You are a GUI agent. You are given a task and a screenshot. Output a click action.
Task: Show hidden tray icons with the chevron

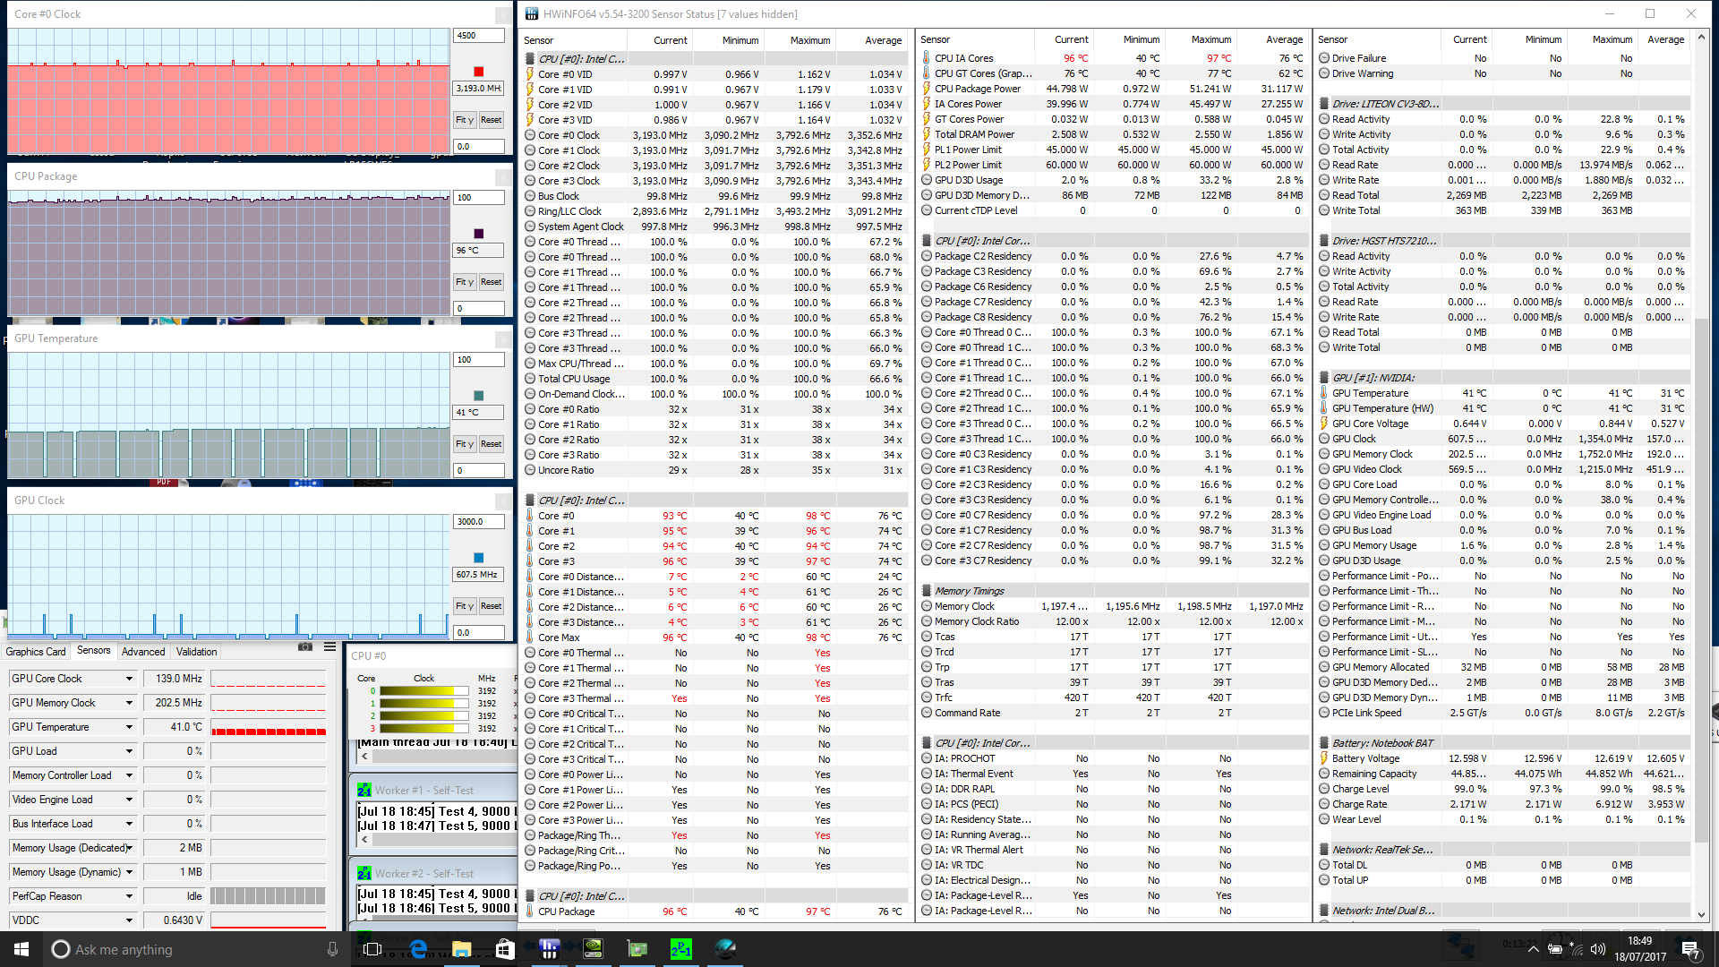tap(1533, 950)
